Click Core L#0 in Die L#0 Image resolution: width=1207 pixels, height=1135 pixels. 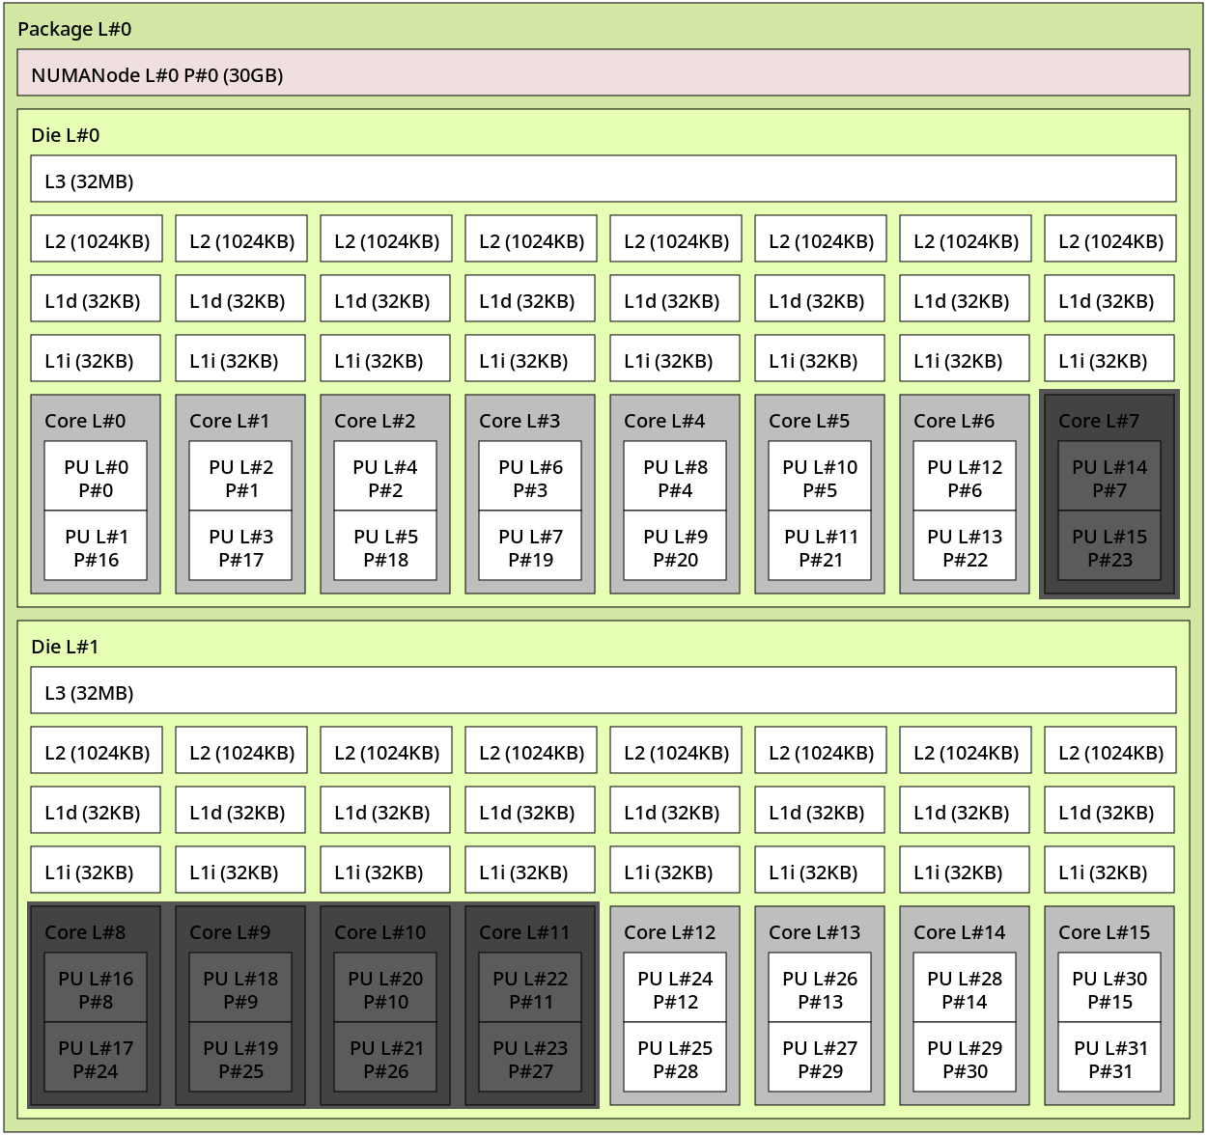click(96, 420)
